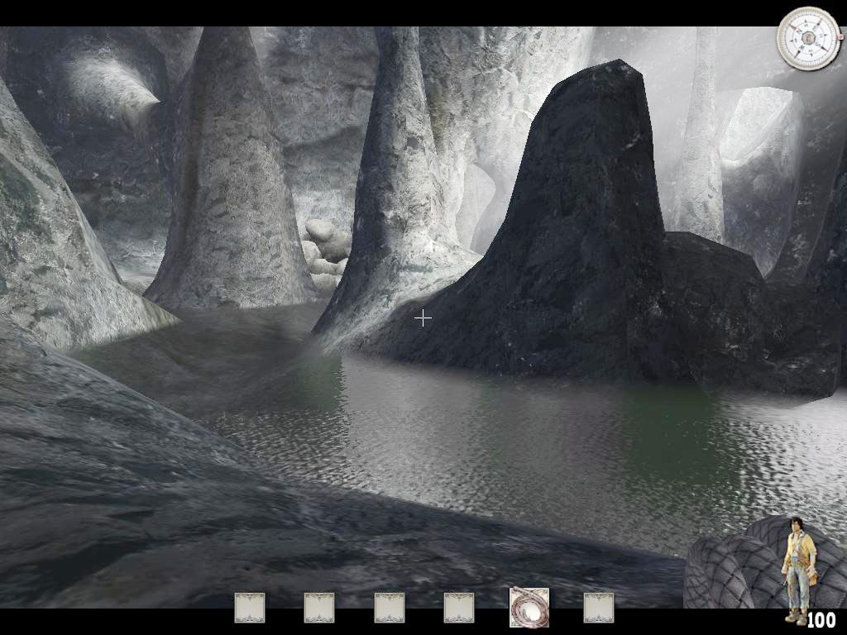Click the character portrait figure

point(799,571)
